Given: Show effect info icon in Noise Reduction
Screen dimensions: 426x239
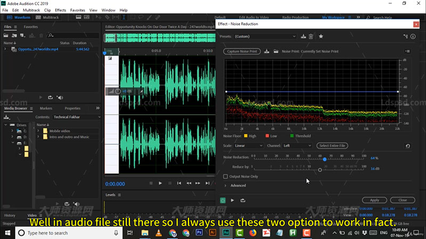Looking at the screenshot, I should [413, 36].
